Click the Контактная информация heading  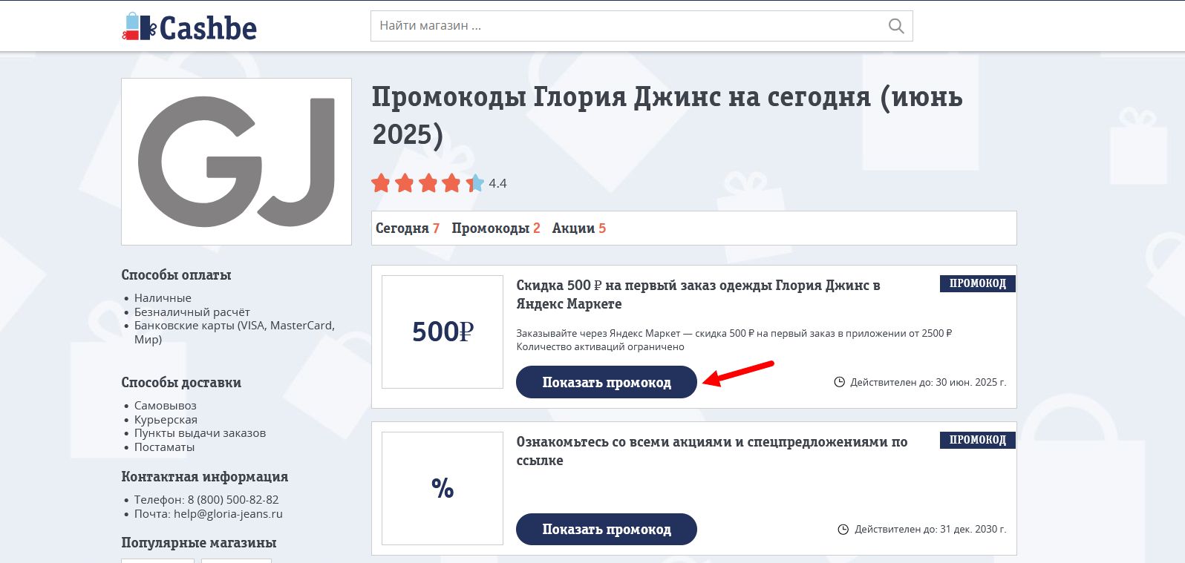[x=205, y=477]
